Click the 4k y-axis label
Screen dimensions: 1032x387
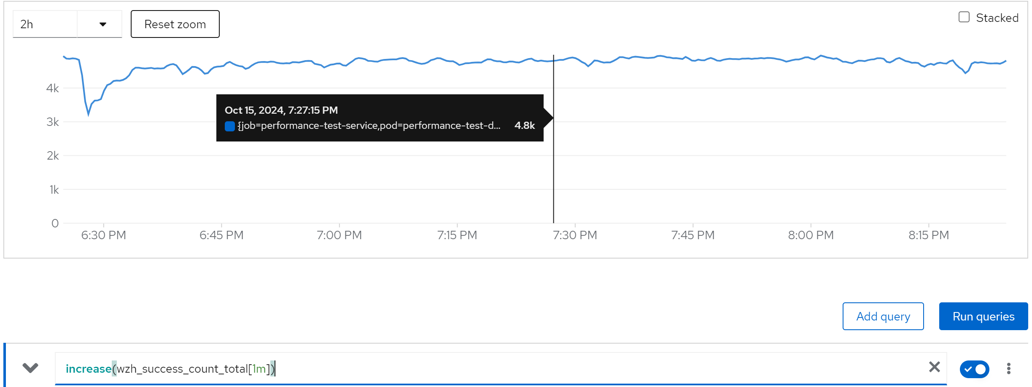[x=53, y=88]
